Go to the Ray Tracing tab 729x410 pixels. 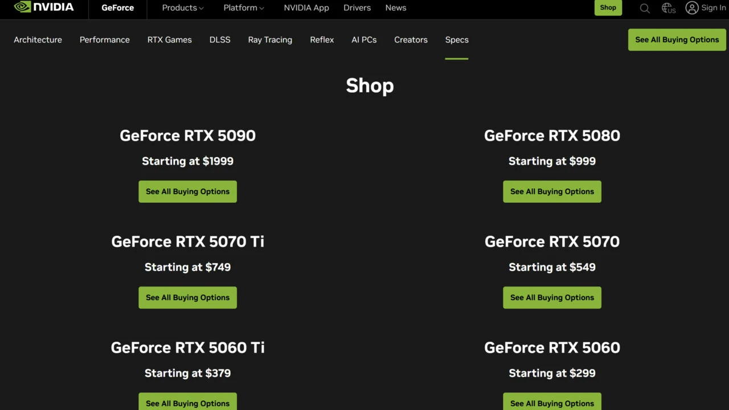270,40
